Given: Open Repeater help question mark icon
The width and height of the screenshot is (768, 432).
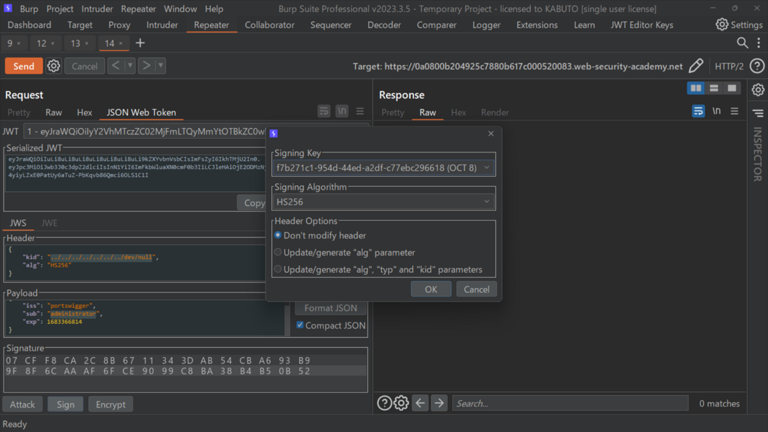Looking at the screenshot, I should (x=756, y=66).
